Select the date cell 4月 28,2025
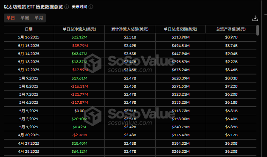The image size is (267, 157). click(28, 151)
